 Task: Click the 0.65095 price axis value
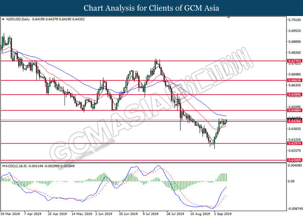[294, 107]
